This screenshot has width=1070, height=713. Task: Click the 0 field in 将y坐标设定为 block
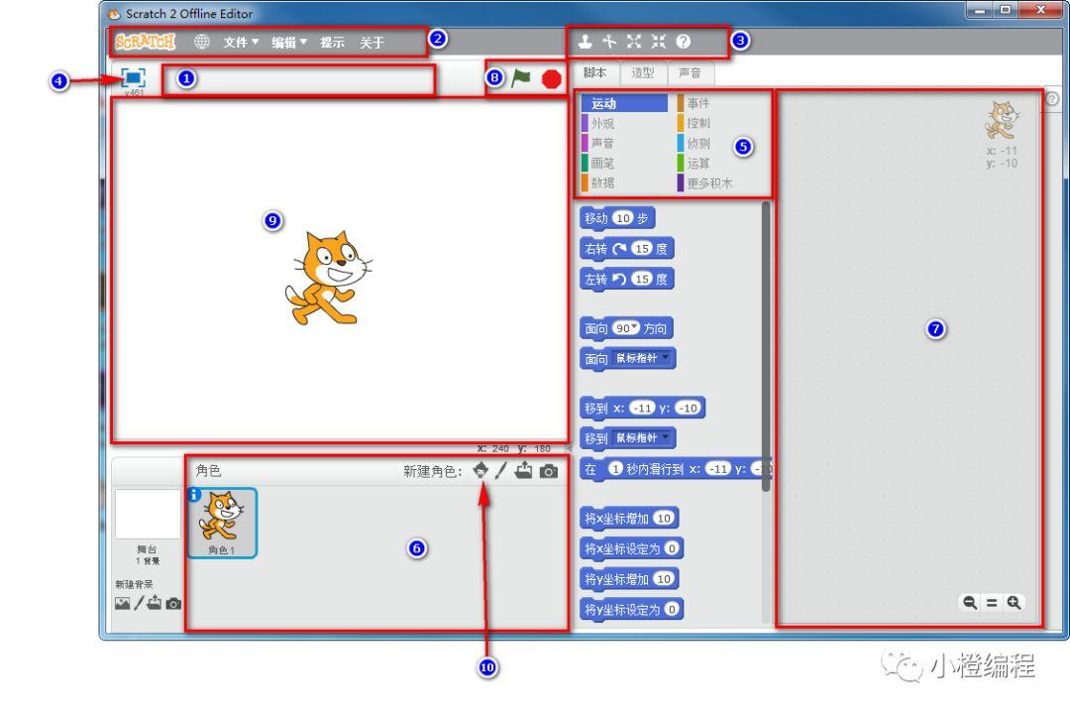tap(672, 609)
